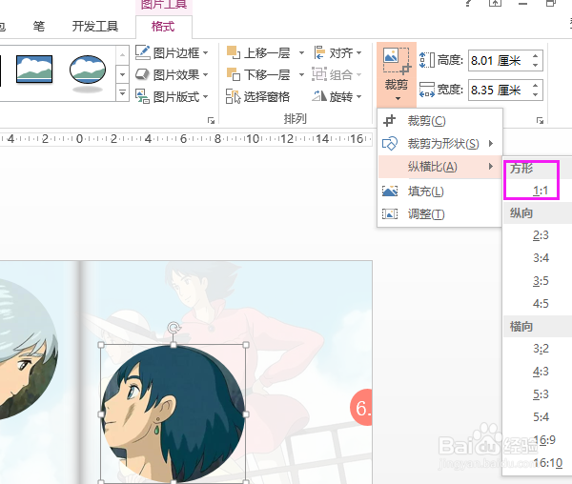The height and width of the screenshot is (484, 572).
Task: Expand the picture styles gallery More button
Action: [x=122, y=93]
